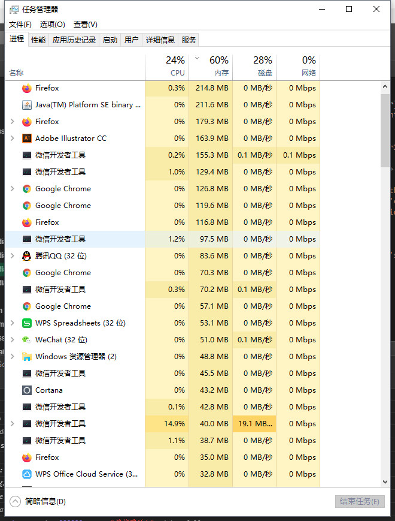Expand the Google Chrome 126.8 MB group
The height and width of the screenshot is (521, 395).
[x=13, y=189]
